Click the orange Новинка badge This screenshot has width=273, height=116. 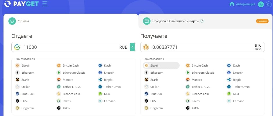(262, 21)
